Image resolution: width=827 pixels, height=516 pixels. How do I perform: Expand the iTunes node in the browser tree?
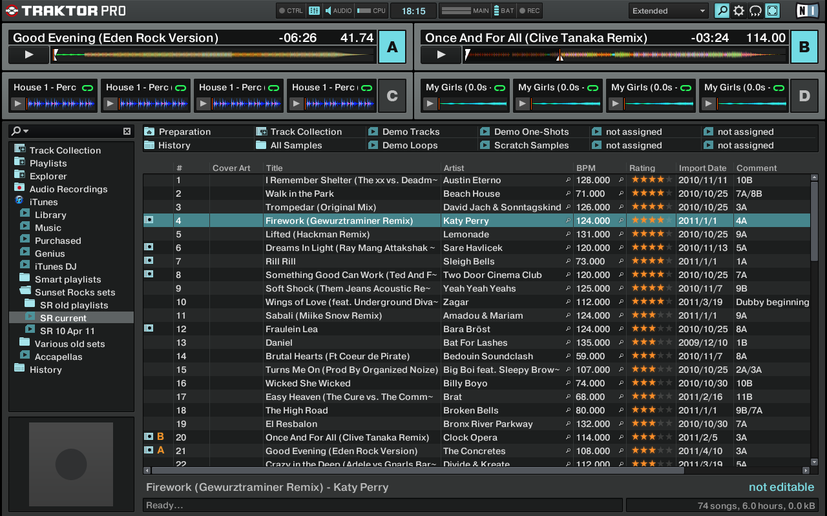click(x=21, y=201)
